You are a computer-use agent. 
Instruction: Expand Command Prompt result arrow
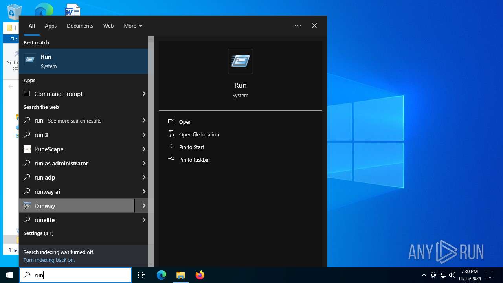point(144,94)
